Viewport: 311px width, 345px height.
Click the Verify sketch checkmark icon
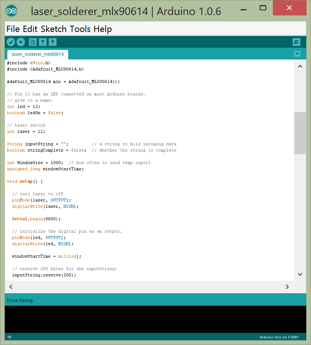coord(11,42)
